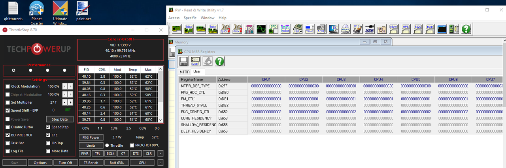Open the Memory tool in RW toolbar
506x168 pixels.
click(201, 29)
